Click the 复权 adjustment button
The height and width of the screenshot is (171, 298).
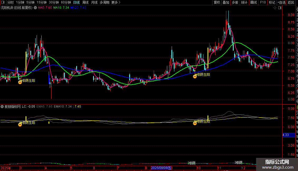(217, 2)
